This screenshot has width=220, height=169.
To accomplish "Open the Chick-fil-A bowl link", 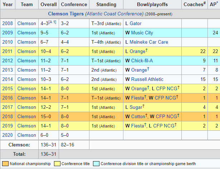I will (x=142, y=61).
